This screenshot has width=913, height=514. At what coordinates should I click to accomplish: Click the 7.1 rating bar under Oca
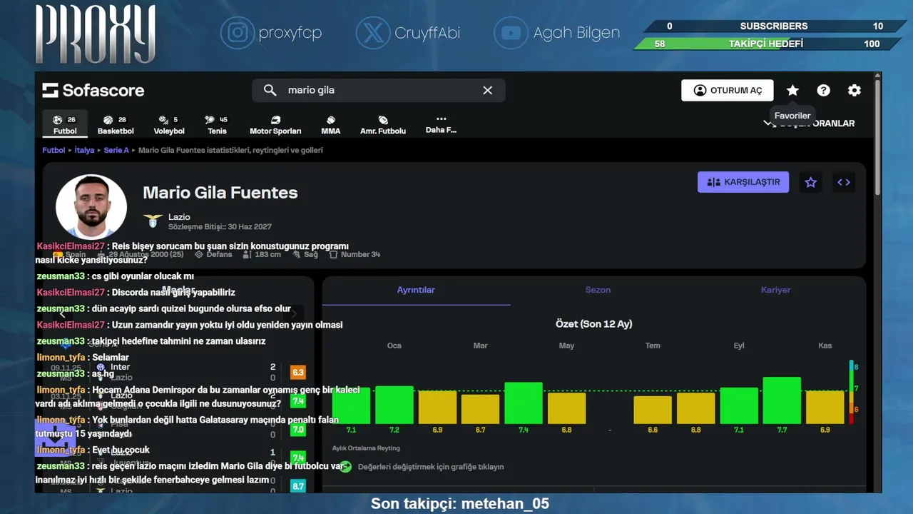coord(351,406)
